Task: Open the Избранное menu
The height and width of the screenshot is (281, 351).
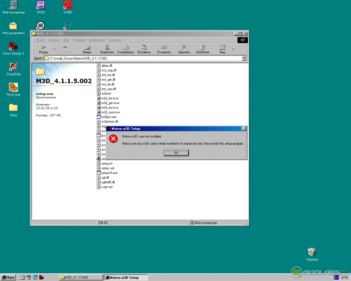Action: (97, 40)
